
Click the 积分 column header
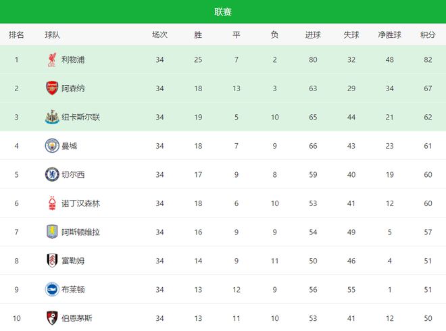427,34
